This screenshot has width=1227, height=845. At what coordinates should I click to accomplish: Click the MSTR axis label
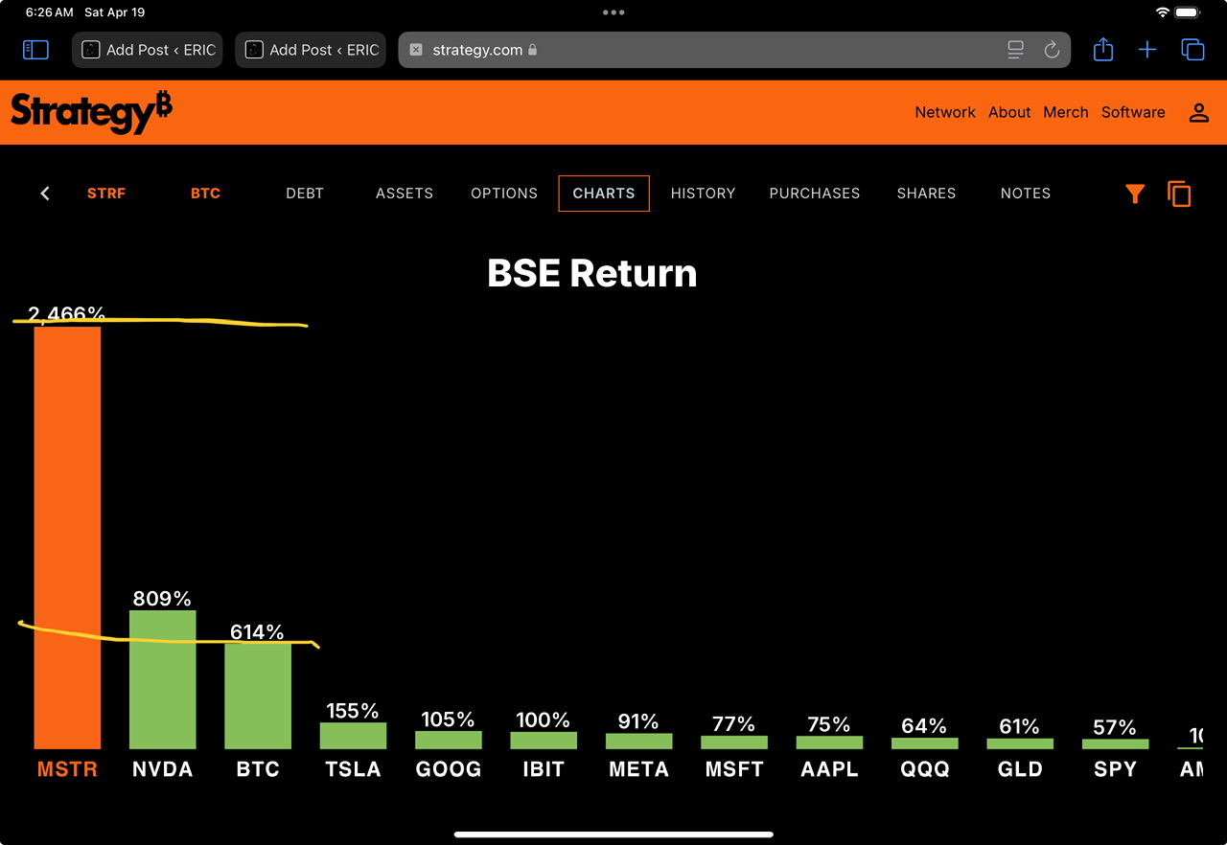(x=67, y=769)
